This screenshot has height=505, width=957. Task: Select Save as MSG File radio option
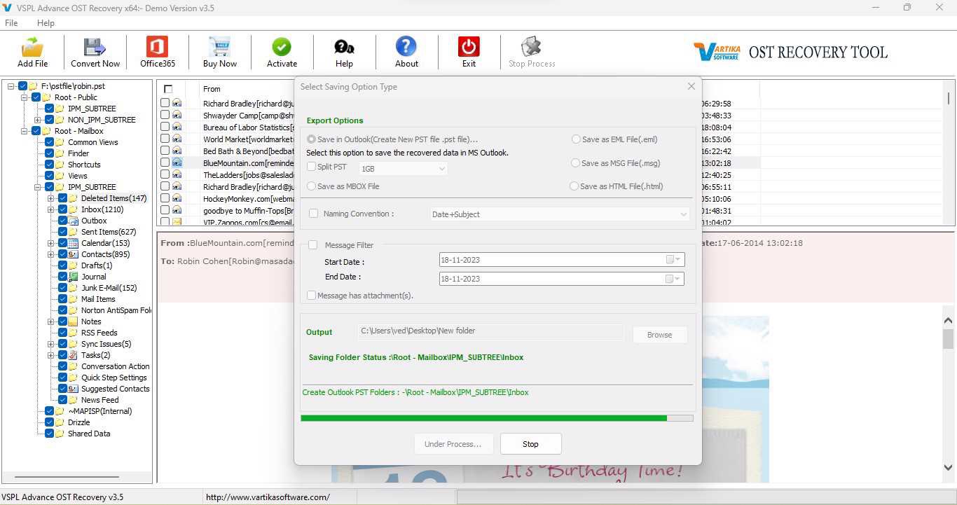tap(576, 163)
